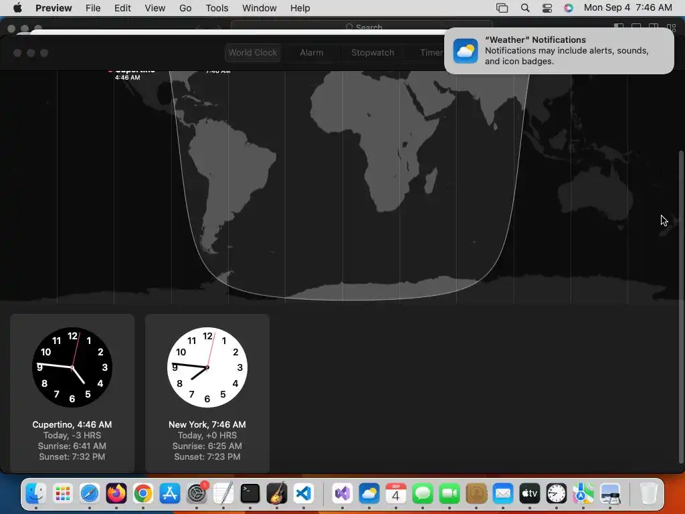Select the Cupertino clock card
This screenshot has width=685, height=514.
click(72, 393)
